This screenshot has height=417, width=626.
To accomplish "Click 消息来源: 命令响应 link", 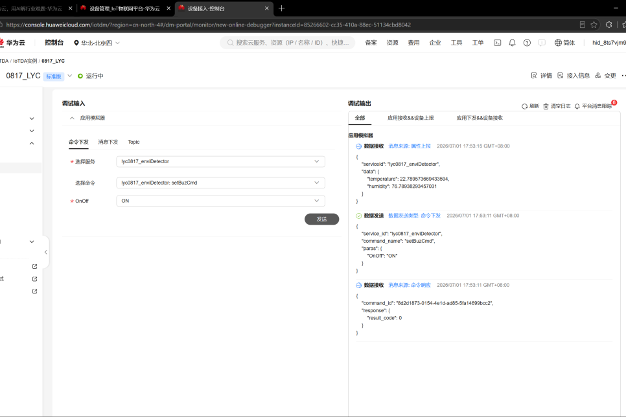I will point(410,286).
